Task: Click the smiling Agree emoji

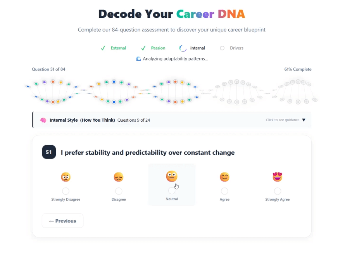Action: [x=224, y=177]
